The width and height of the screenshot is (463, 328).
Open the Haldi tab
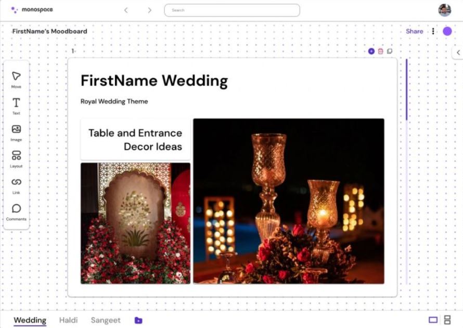tap(69, 320)
